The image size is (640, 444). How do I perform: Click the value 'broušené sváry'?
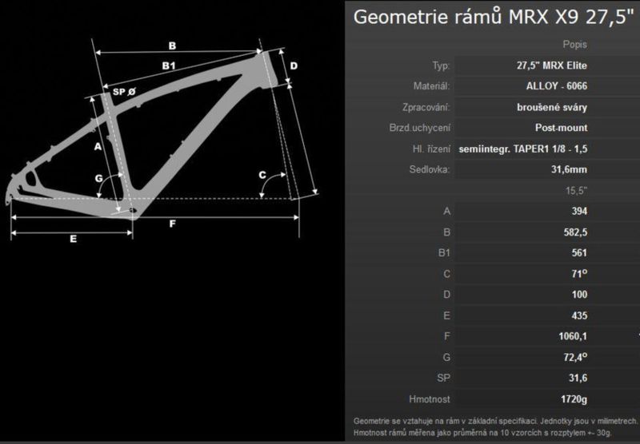pos(552,107)
